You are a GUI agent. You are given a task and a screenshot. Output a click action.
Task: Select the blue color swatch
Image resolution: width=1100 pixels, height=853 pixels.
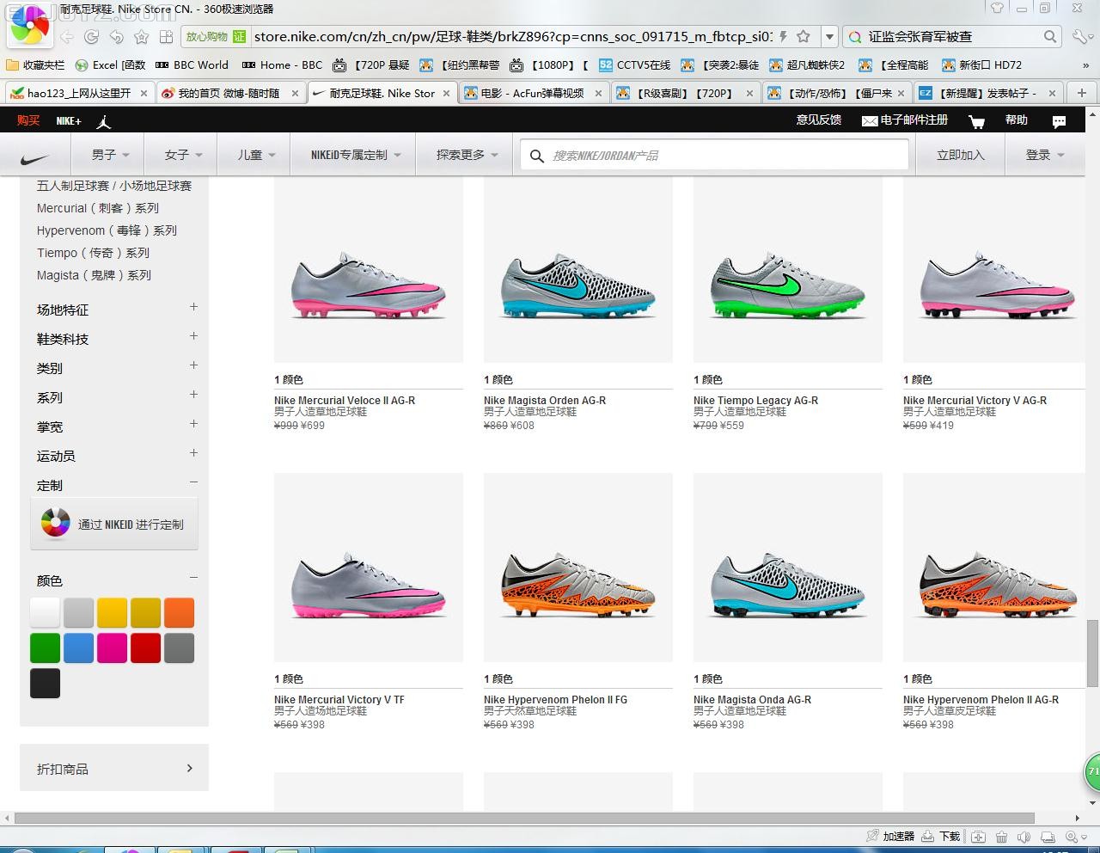(78, 648)
